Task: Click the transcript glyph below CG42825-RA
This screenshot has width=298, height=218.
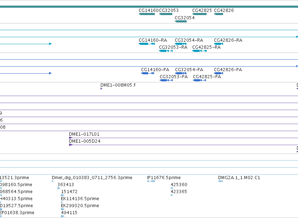Action: pyautogui.click(x=199, y=51)
